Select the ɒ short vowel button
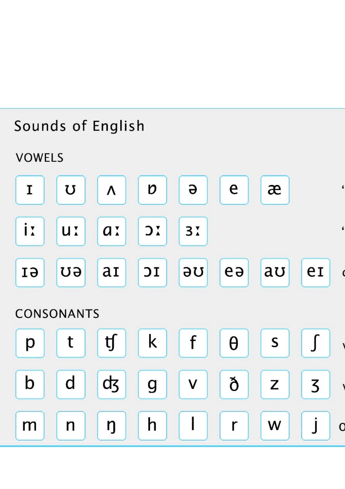 pos(153,190)
